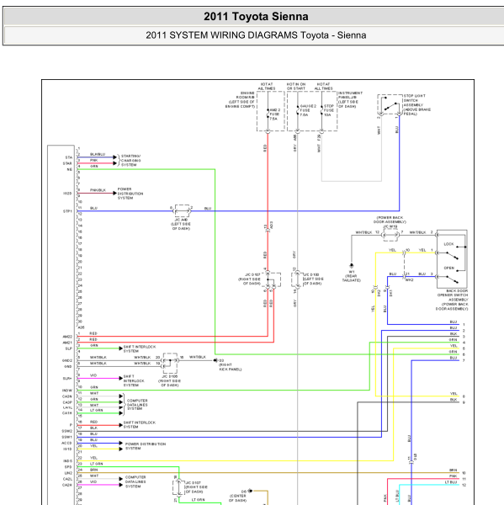Click the "STAR" pin label
Image resolution: width=504 pixels, height=505 pixels.
[x=67, y=163]
